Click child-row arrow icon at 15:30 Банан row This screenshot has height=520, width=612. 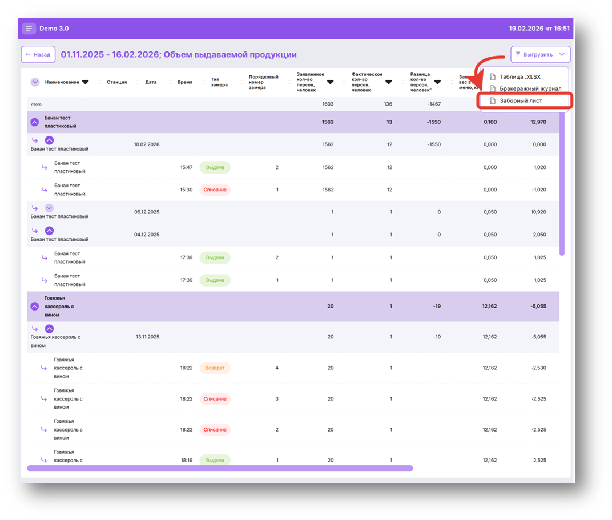pyautogui.click(x=45, y=190)
